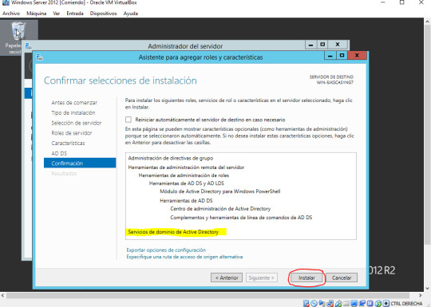Image resolution: width=431 pixels, height=307 pixels.
Task: Click the VirtualBox optical drive status icon
Action: pyautogui.click(x=314, y=303)
